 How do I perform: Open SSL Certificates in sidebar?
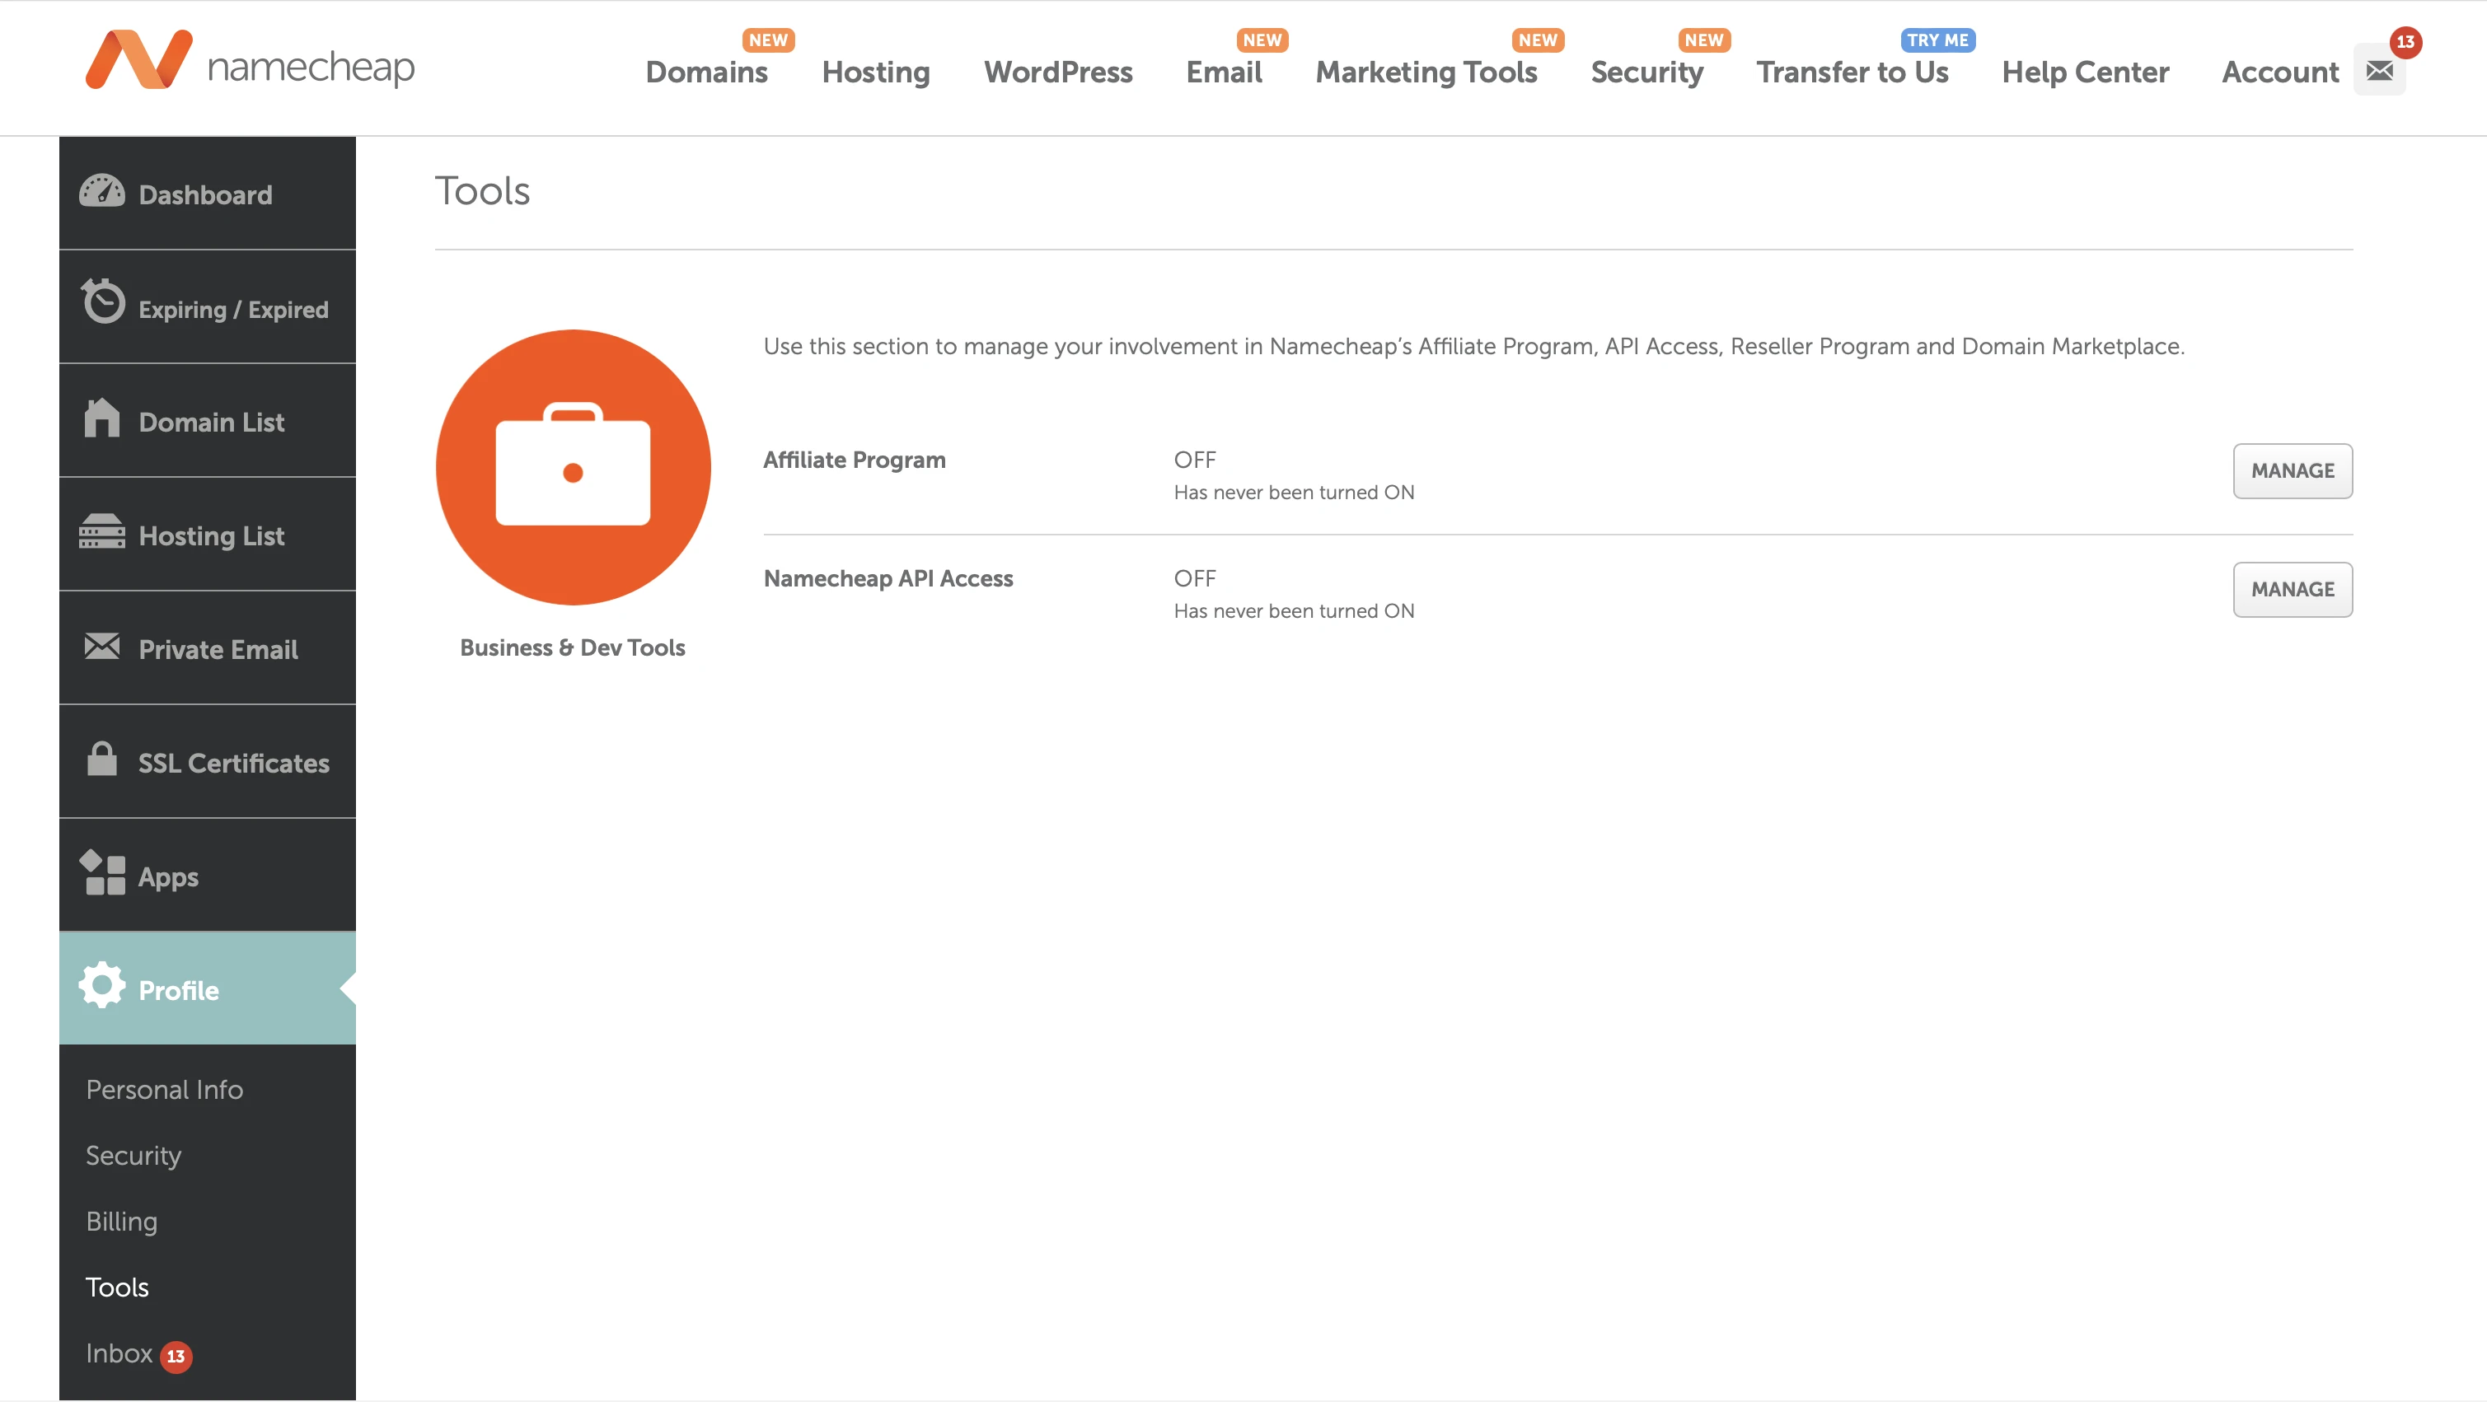(208, 762)
